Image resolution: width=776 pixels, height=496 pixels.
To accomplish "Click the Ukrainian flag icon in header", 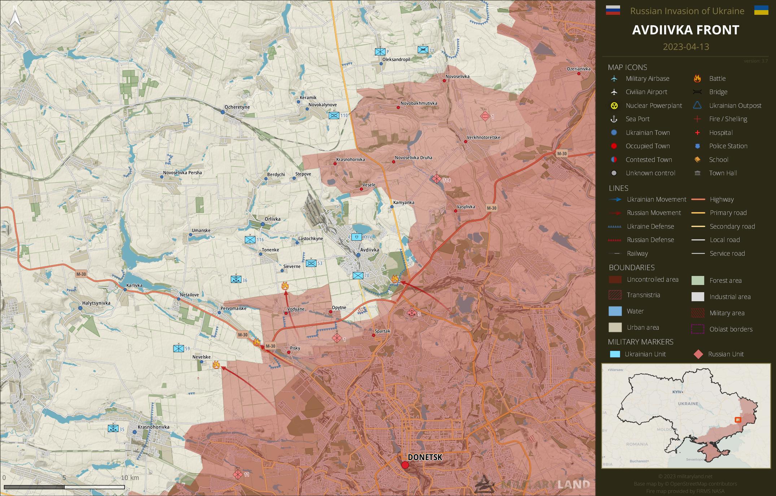I will click(761, 10).
